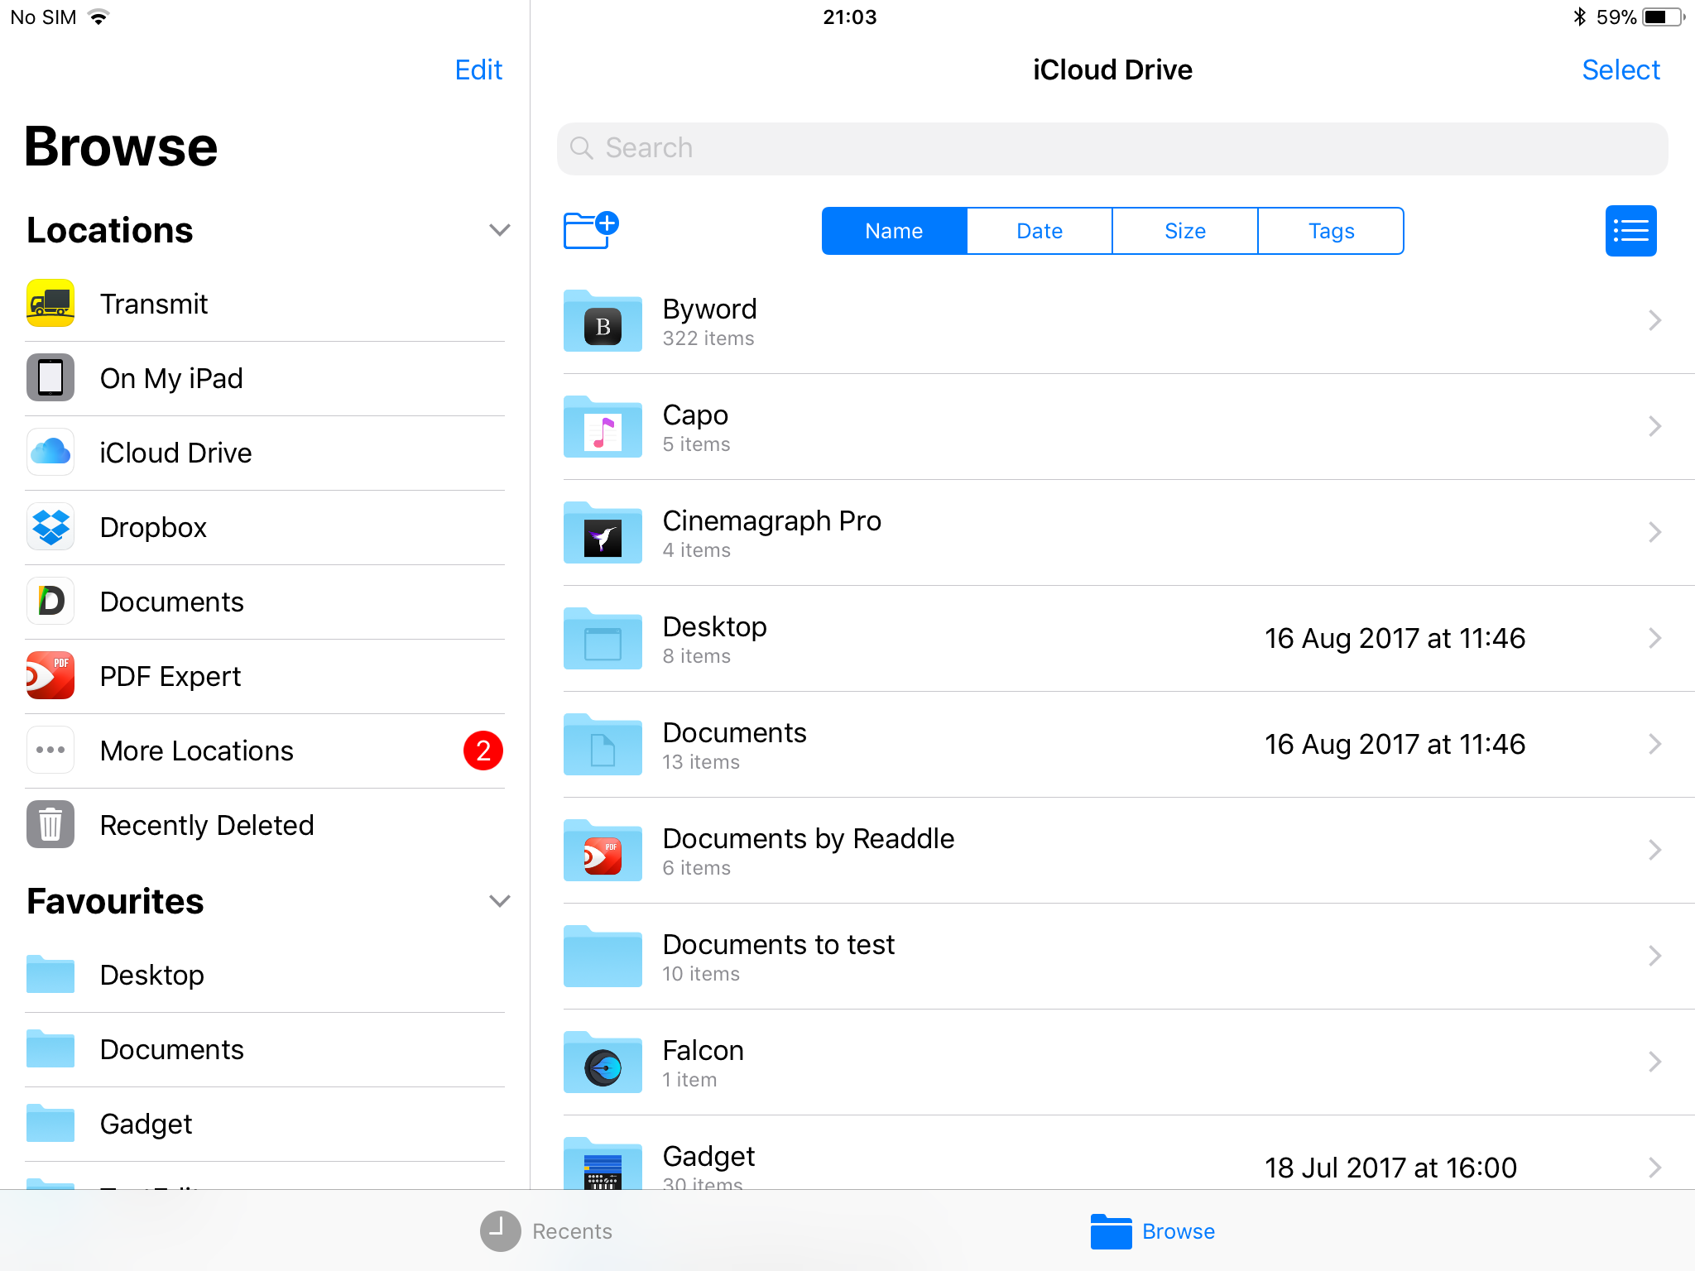Tap the date on the Gadget folder row
The height and width of the screenshot is (1271, 1695).
coord(1390,1168)
